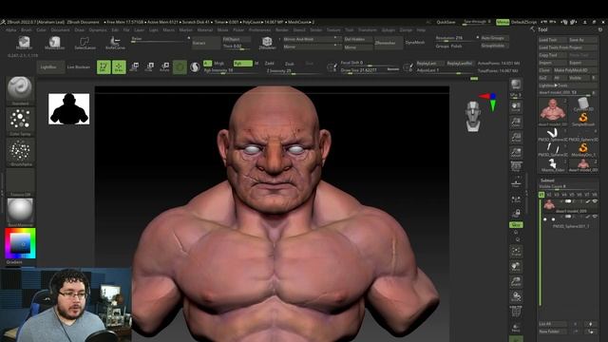
Task: Click the List All button
Action: point(552,324)
